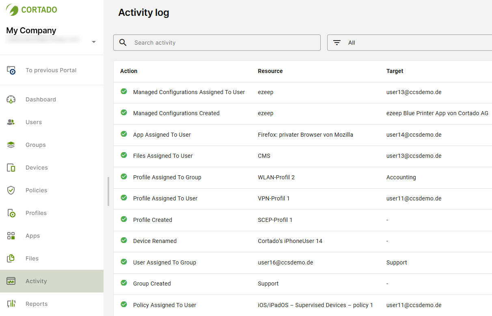
Task: Click the search magnifier icon
Action: [x=123, y=43]
